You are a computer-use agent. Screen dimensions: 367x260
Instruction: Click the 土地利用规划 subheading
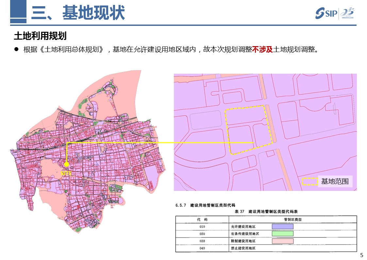point(40,36)
